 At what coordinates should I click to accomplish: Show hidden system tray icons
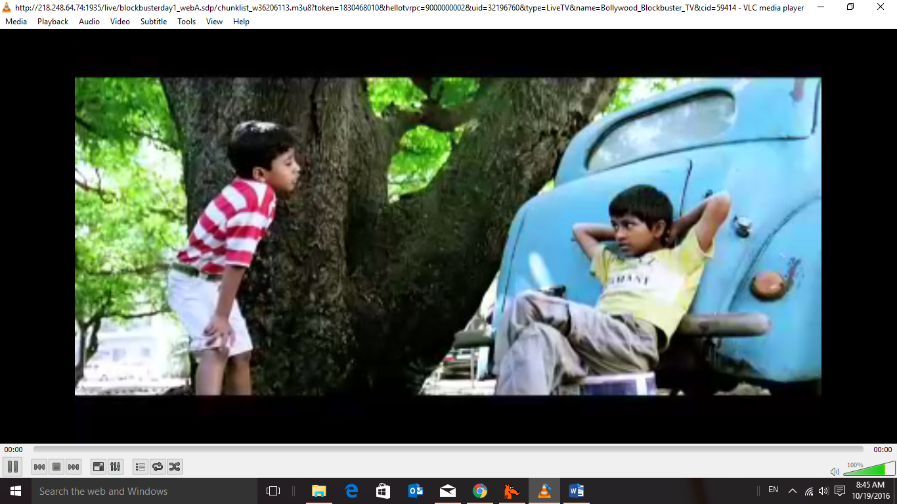coord(793,491)
